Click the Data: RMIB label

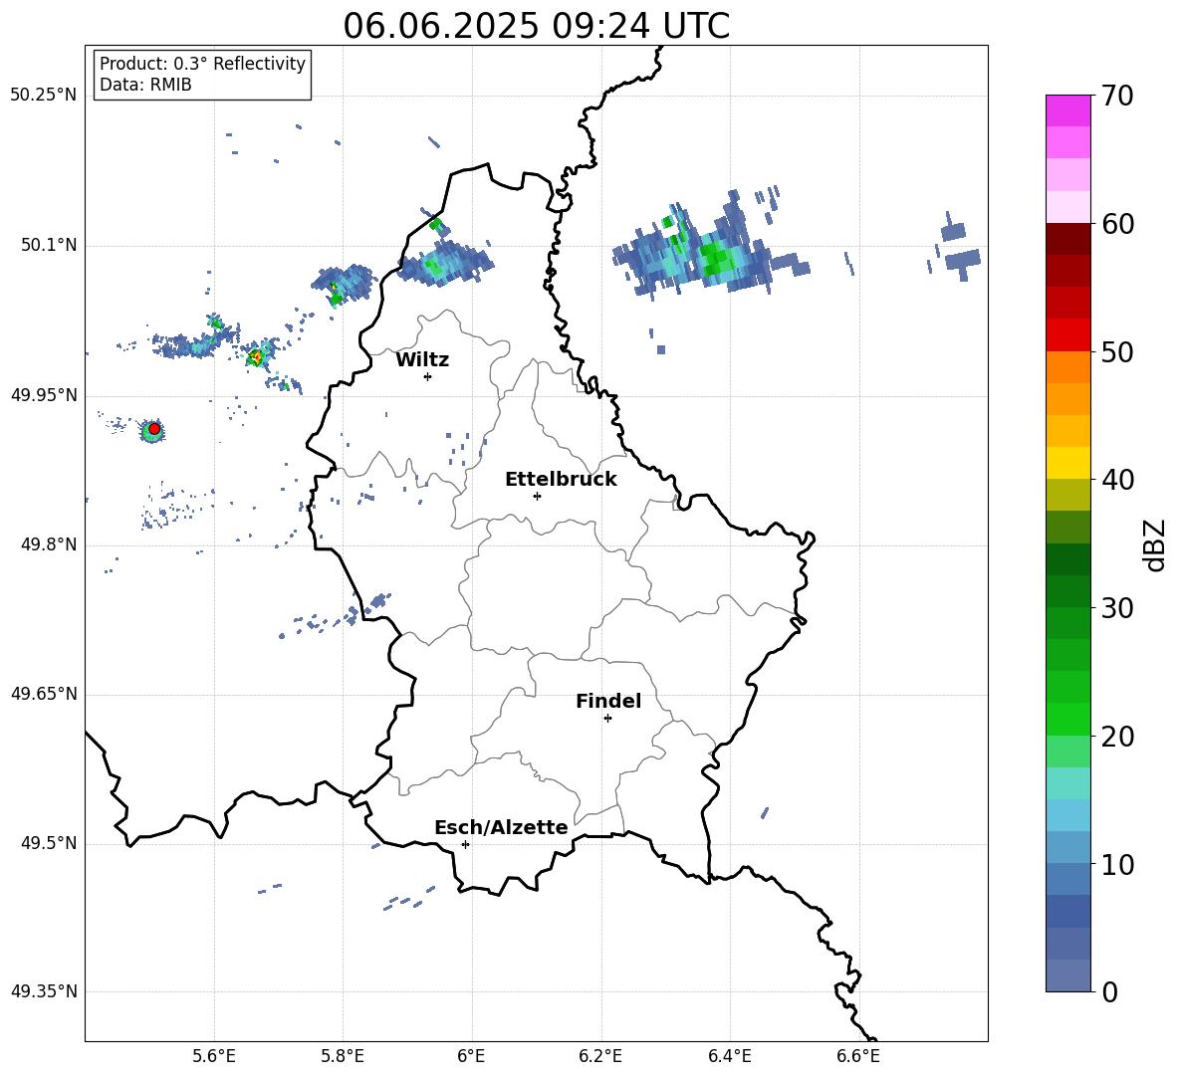145,85
